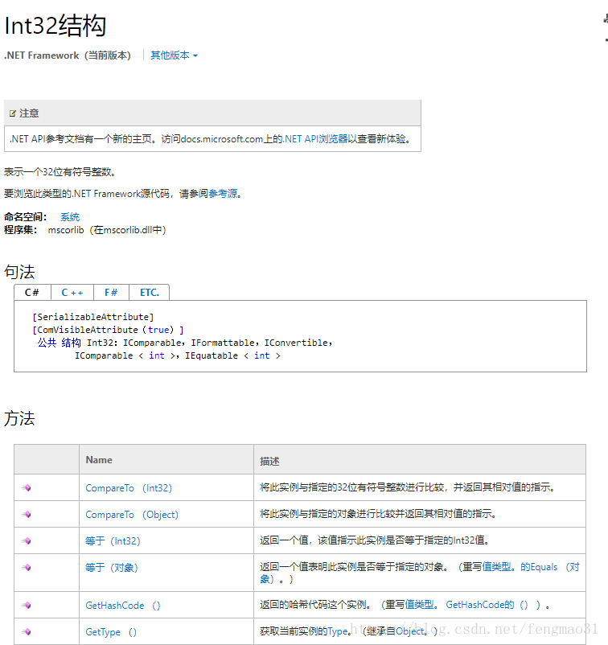Image resolution: width=608 pixels, height=645 pixels.
Task: Open the CompareTo (Int32) method link
Action: point(129,488)
